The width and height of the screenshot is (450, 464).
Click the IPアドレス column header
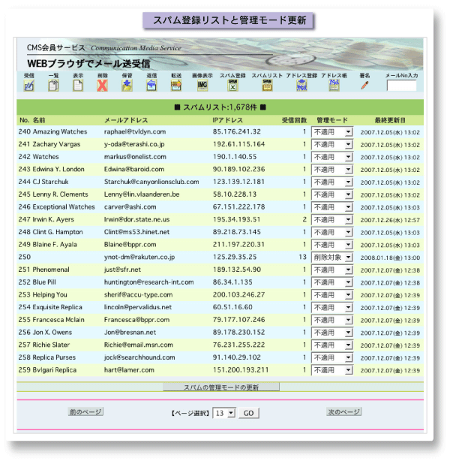point(228,120)
